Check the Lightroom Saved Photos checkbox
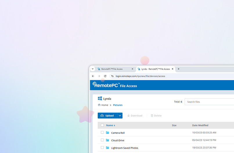This screenshot has height=153, width=234. coord(102,148)
